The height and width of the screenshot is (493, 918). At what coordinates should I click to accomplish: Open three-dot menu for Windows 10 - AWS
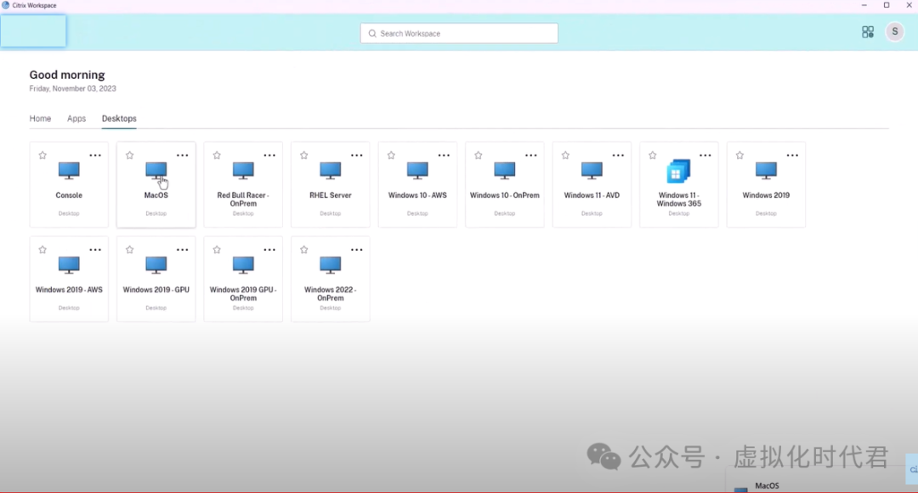(x=444, y=156)
